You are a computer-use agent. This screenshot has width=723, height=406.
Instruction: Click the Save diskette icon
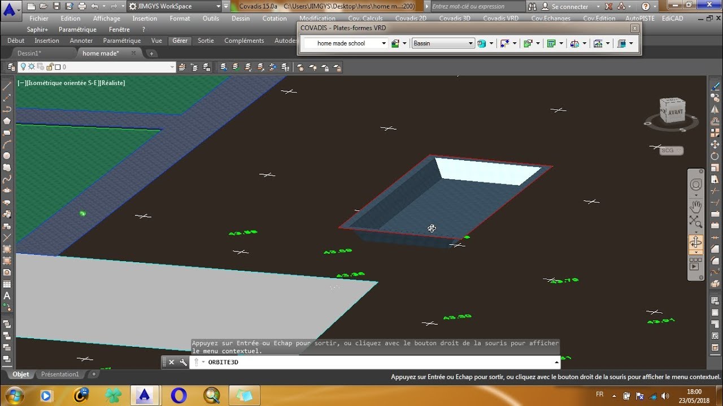[56, 7]
